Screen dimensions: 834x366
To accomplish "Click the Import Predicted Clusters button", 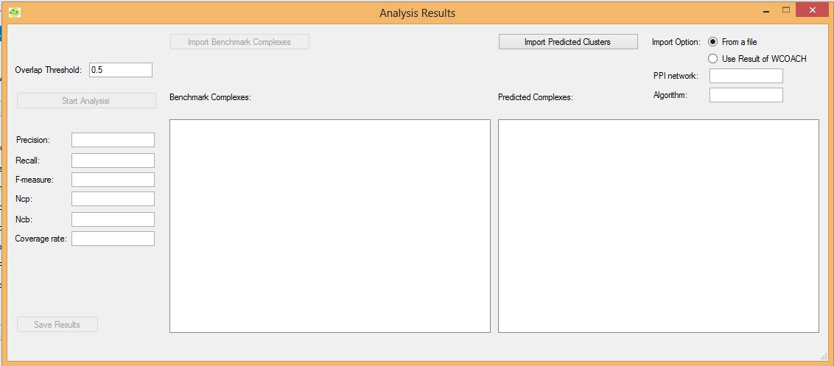I will 567,42.
